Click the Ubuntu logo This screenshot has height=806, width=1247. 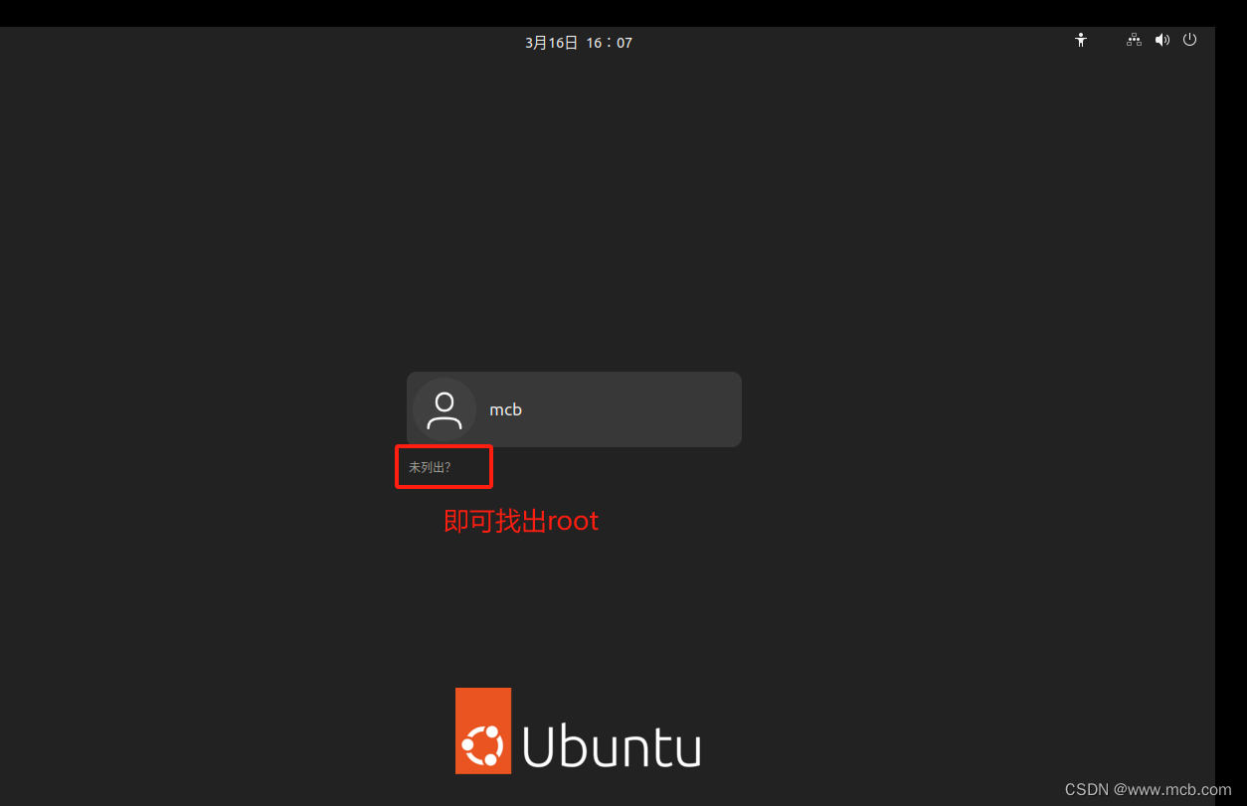click(578, 730)
